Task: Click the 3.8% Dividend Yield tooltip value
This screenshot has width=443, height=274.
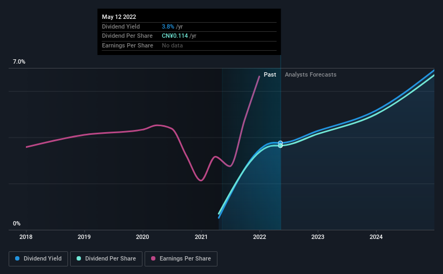Action: pyautogui.click(x=168, y=26)
